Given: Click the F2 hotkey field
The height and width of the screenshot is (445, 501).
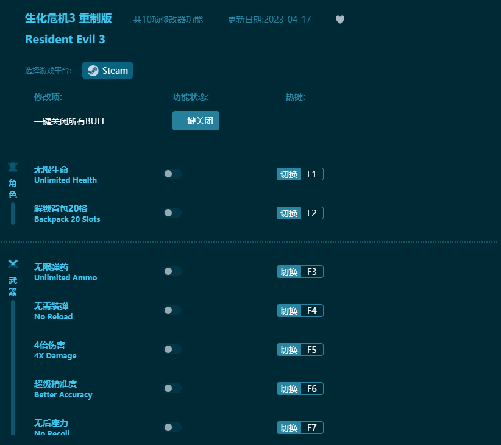Looking at the screenshot, I should click(x=312, y=213).
